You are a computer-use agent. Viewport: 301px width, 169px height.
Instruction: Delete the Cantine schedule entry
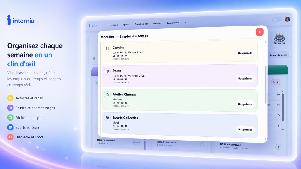[245, 53]
